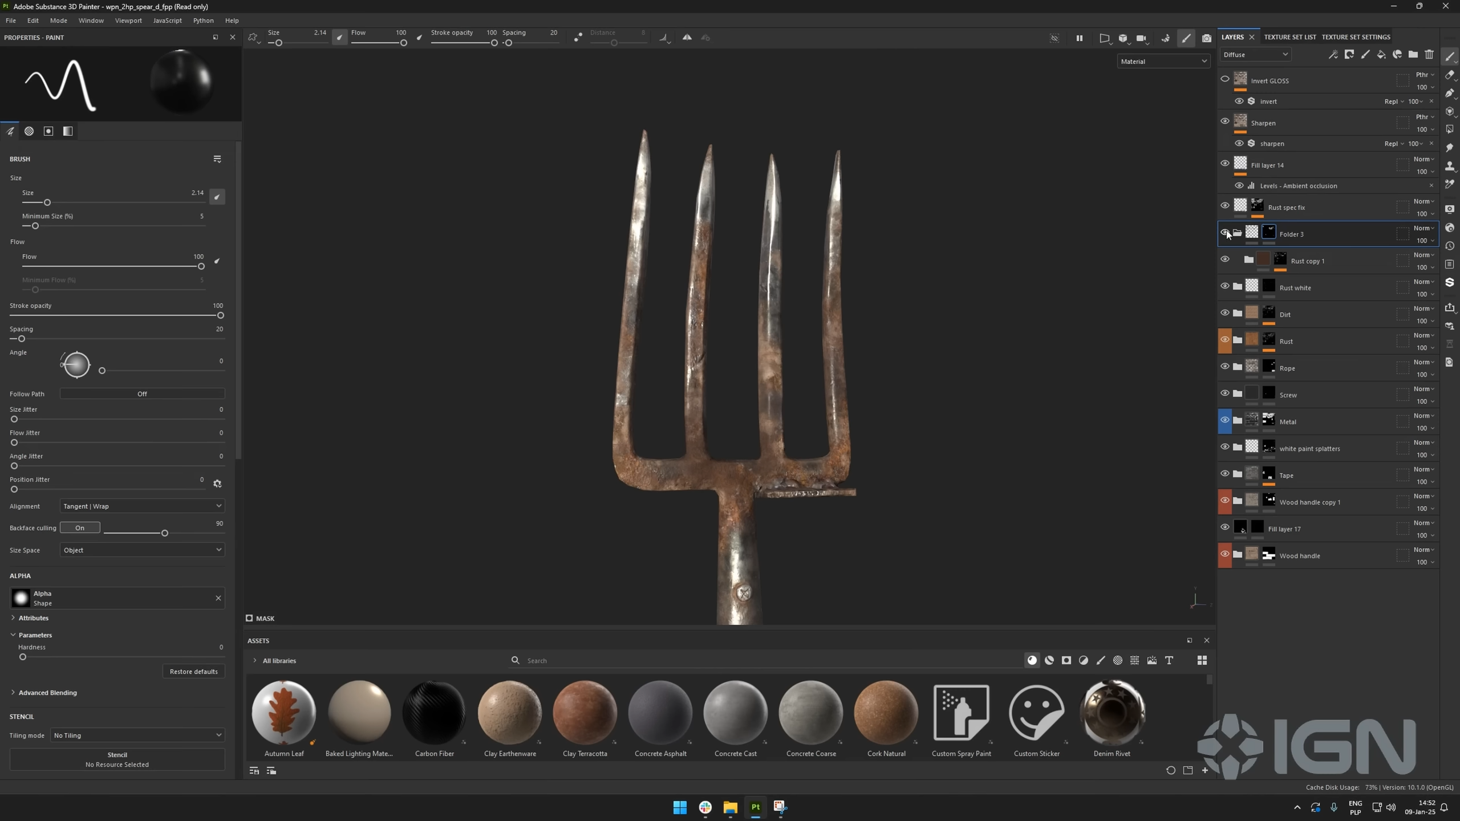Filter assets by smart materials icon
The image size is (1460, 821).
pyautogui.click(x=1049, y=660)
